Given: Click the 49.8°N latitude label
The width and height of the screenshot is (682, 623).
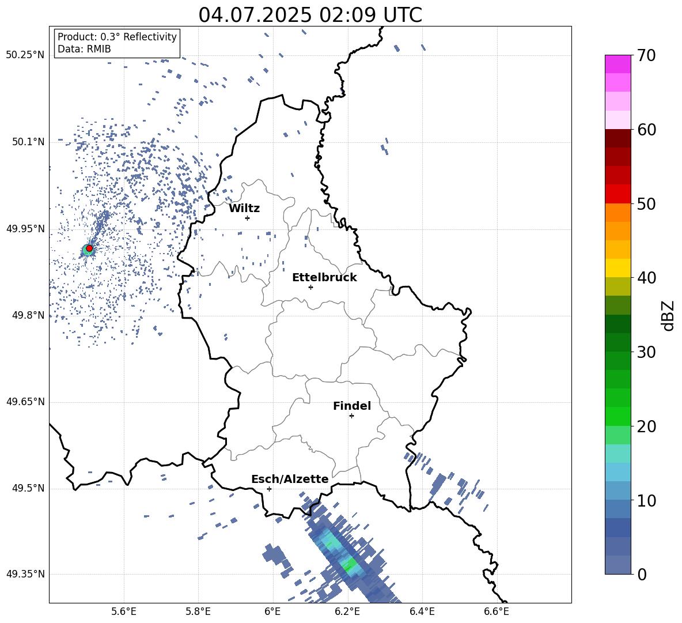Looking at the screenshot, I should [x=28, y=315].
